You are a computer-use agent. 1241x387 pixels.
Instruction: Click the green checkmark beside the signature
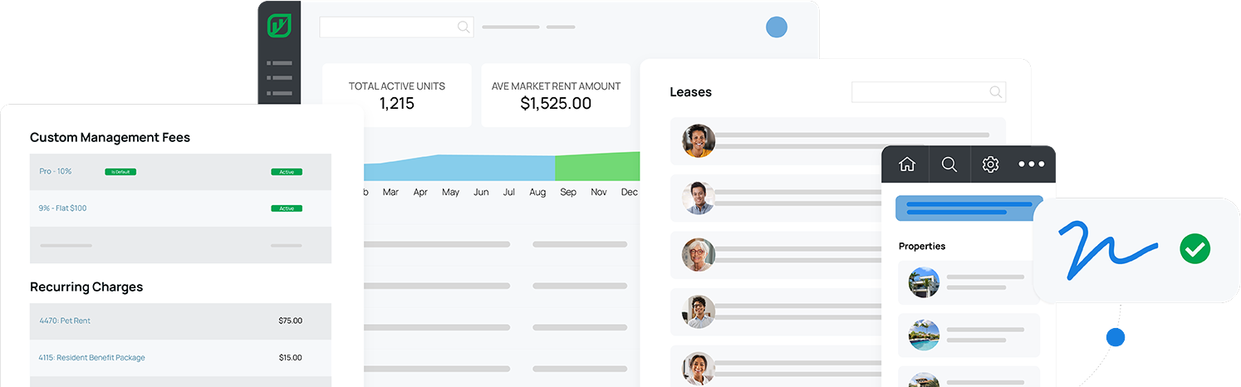point(1194,248)
